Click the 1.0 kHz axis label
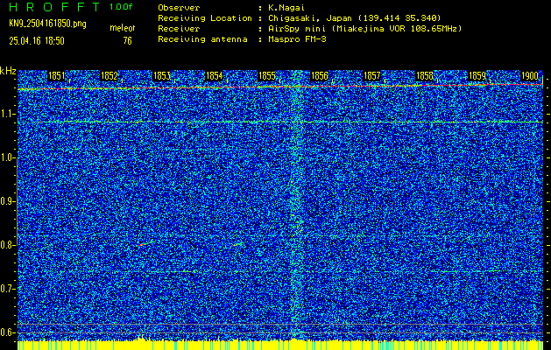 click(7, 158)
